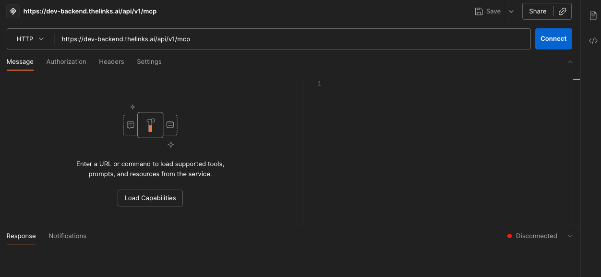Open the code snippet icon in right sidebar
Viewport: 601px width, 277px height.
[x=593, y=41]
